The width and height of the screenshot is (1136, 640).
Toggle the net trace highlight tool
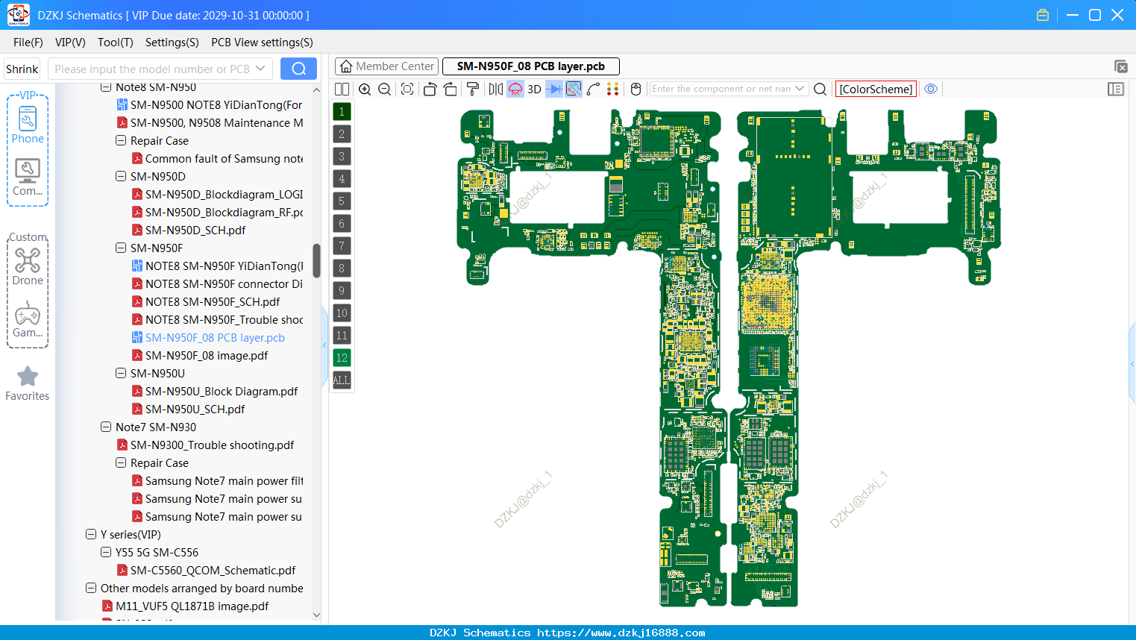tap(574, 89)
